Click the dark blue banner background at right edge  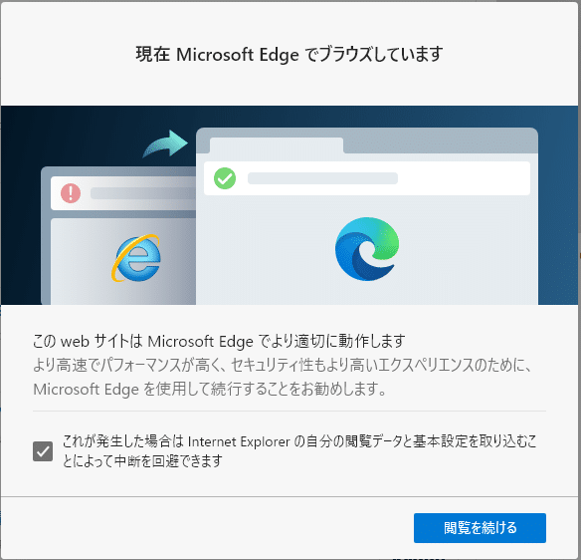coord(559,205)
